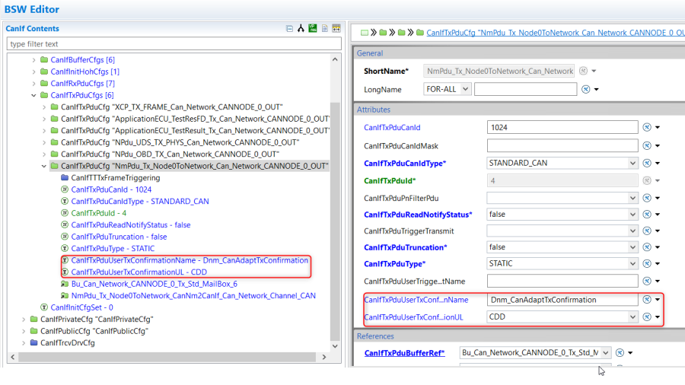
Task: Click the reset icon next to CanIfTxPduPnFilterPdu
Action: [647, 198]
